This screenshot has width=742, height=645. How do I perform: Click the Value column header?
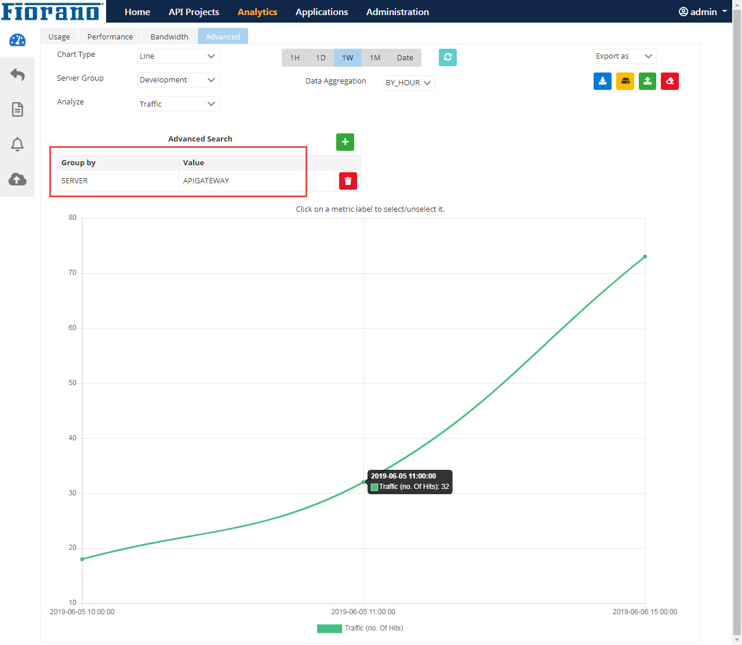[257, 162]
